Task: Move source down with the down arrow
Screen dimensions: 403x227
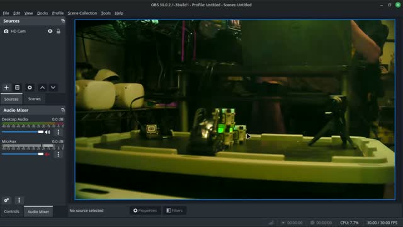Action: 53,88
